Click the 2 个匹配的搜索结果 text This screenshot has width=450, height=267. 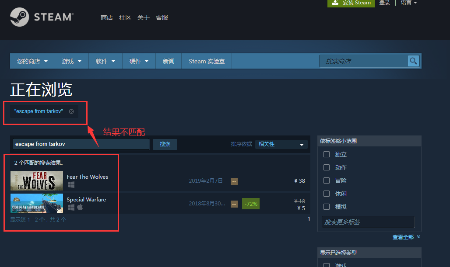tap(39, 163)
